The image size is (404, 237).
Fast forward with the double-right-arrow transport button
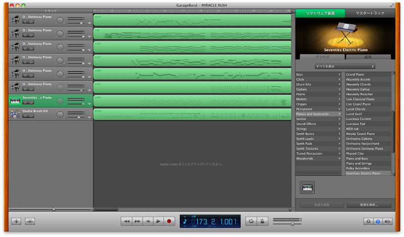[137, 221]
